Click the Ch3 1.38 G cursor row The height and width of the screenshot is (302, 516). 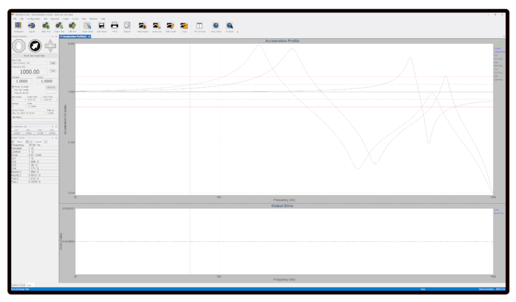34,165
